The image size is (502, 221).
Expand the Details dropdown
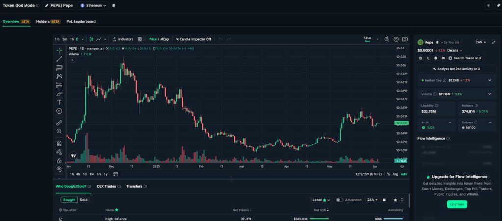(454, 50)
